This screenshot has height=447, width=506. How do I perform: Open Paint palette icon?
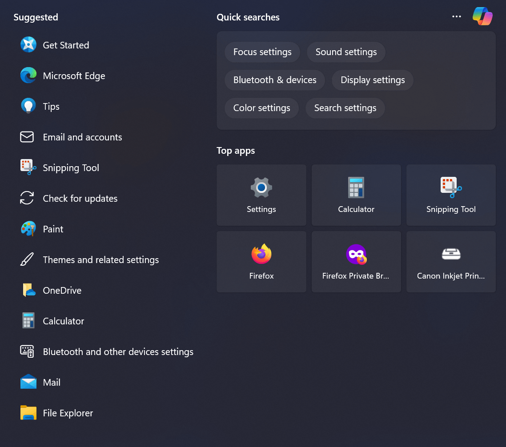click(28, 228)
